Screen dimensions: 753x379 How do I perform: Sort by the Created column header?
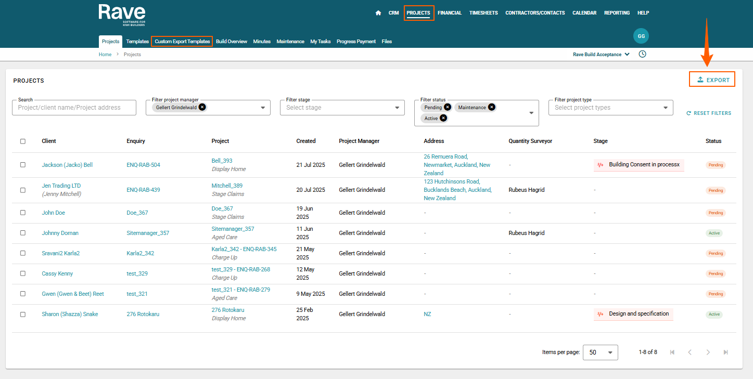(x=306, y=141)
